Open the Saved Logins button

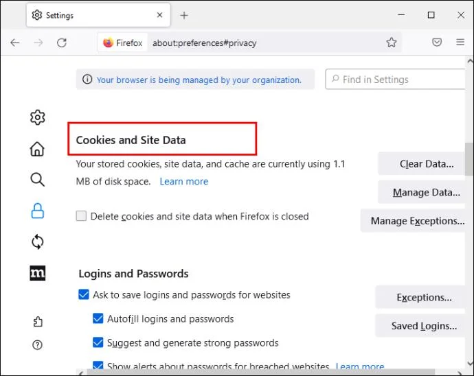420,325
